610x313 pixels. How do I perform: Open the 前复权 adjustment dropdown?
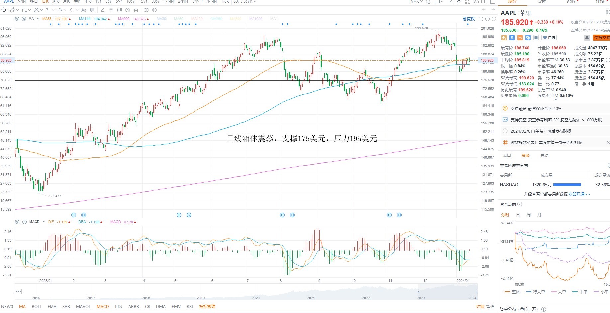[468, 19]
